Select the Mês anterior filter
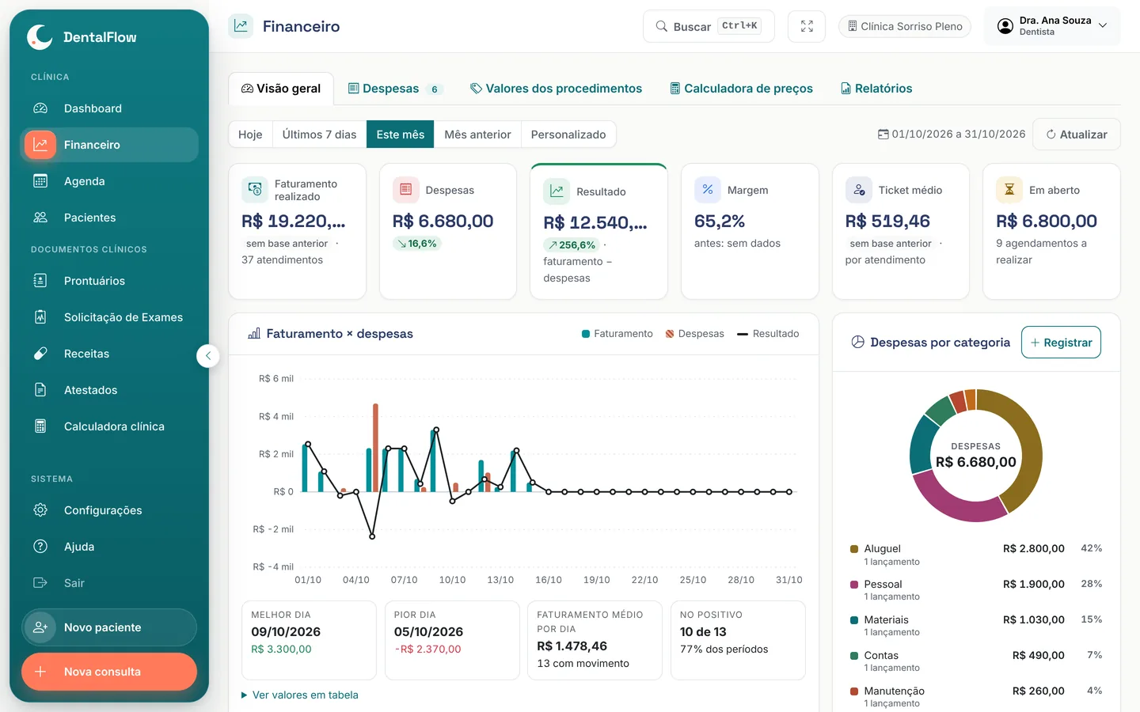This screenshot has width=1140, height=712. (478, 134)
